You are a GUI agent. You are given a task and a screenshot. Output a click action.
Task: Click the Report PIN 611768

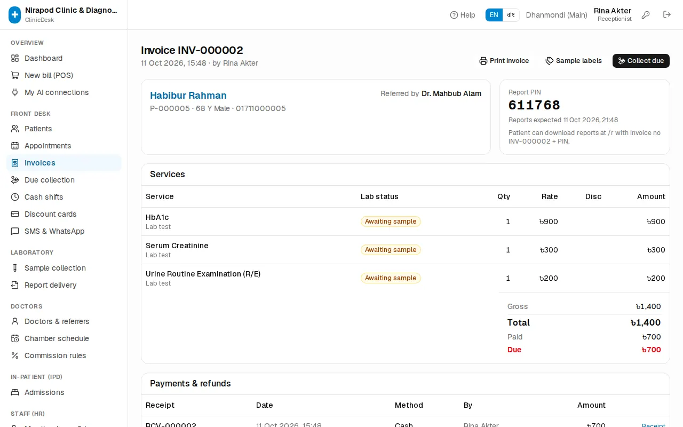pos(534,105)
